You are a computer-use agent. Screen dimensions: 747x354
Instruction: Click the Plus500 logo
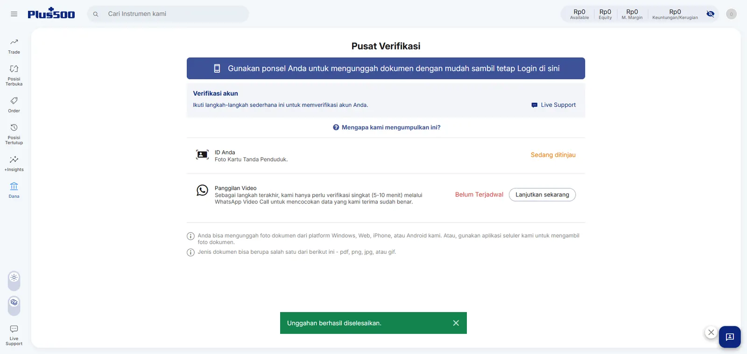(x=51, y=14)
